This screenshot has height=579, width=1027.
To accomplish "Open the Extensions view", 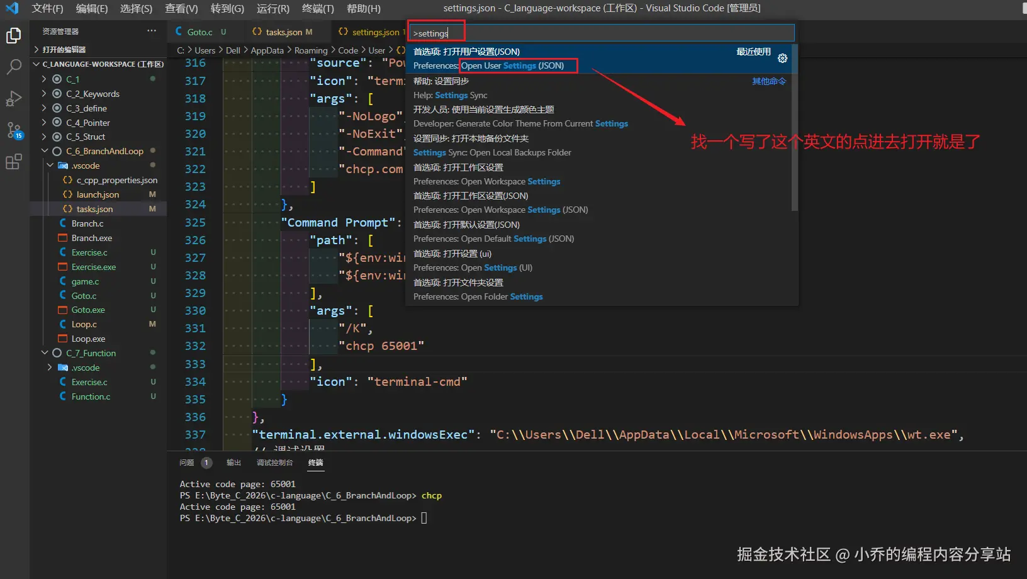I will pyautogui.click(x=14, y=162).
